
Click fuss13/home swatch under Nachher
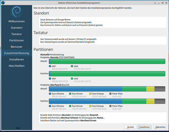click(50, 106)
